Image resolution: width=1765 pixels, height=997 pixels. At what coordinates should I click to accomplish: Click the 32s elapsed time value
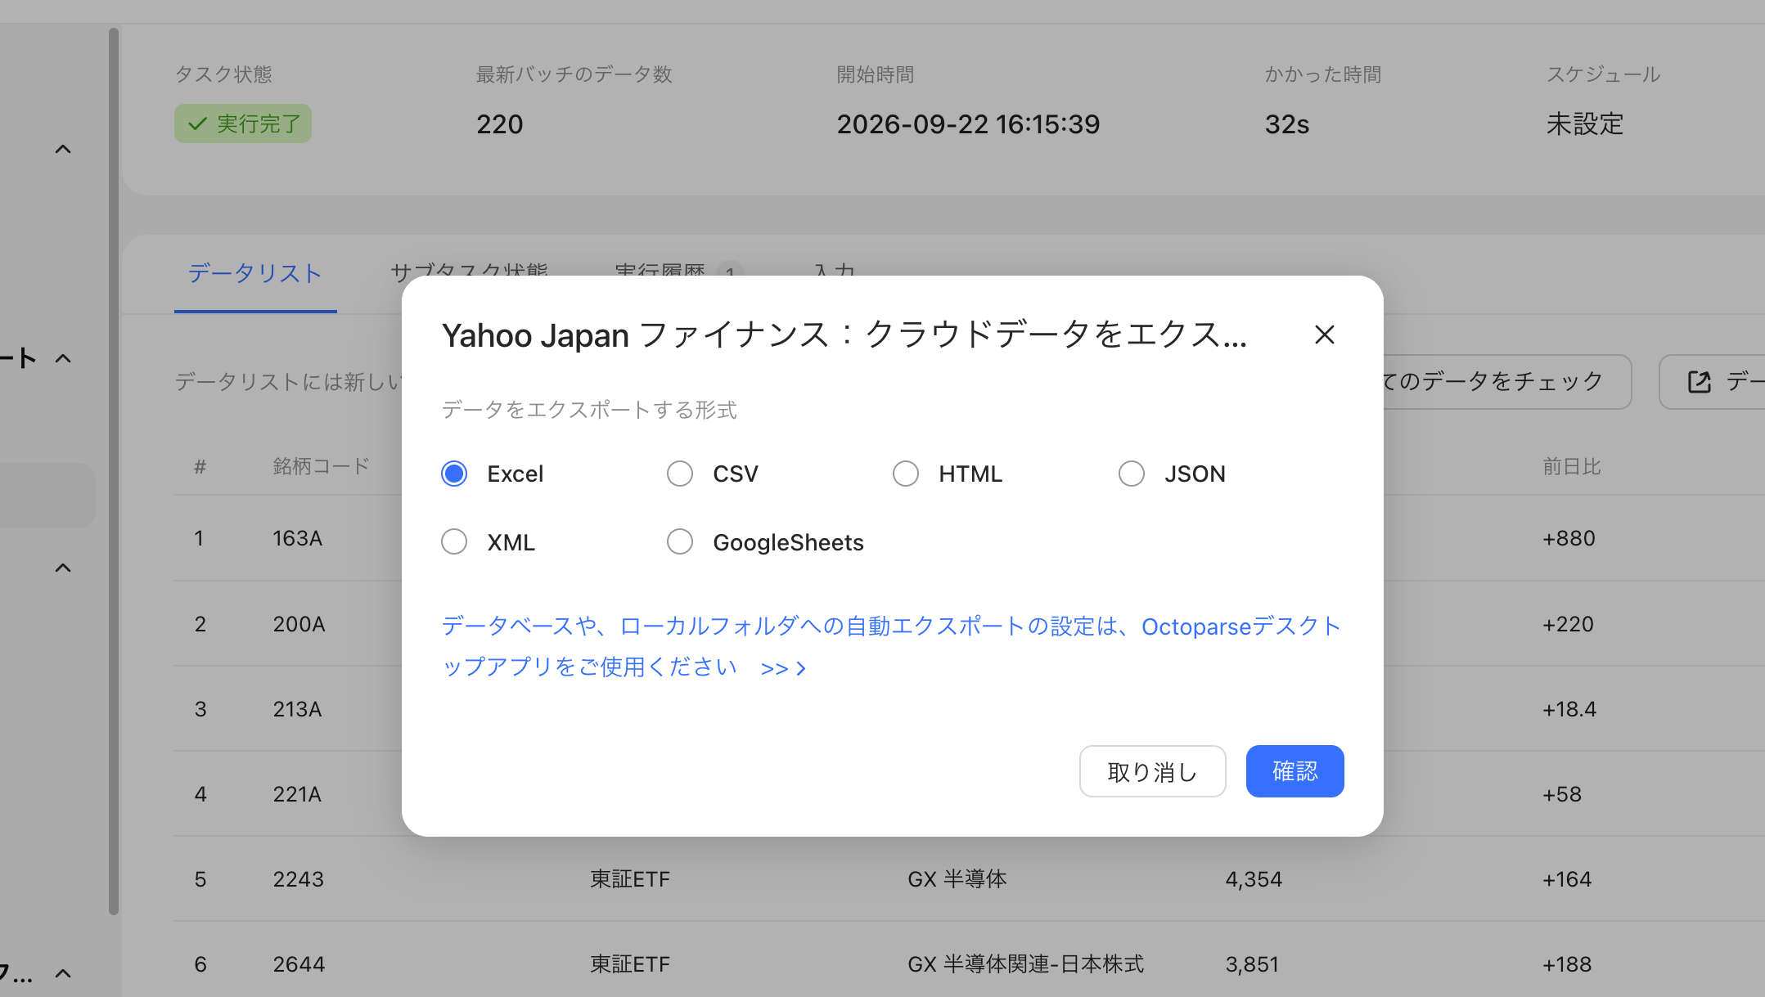pyautogui.click(x=1287, y=124)
